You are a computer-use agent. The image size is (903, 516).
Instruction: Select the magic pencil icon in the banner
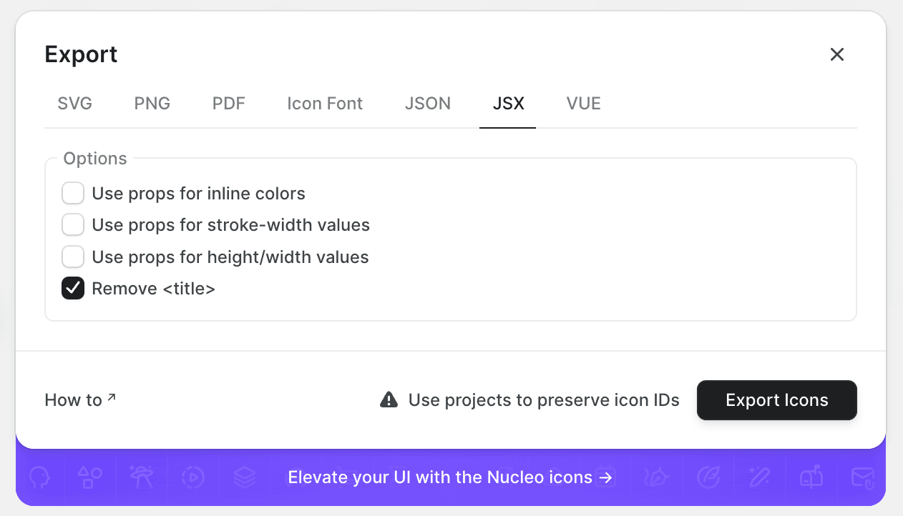point(760,477)
